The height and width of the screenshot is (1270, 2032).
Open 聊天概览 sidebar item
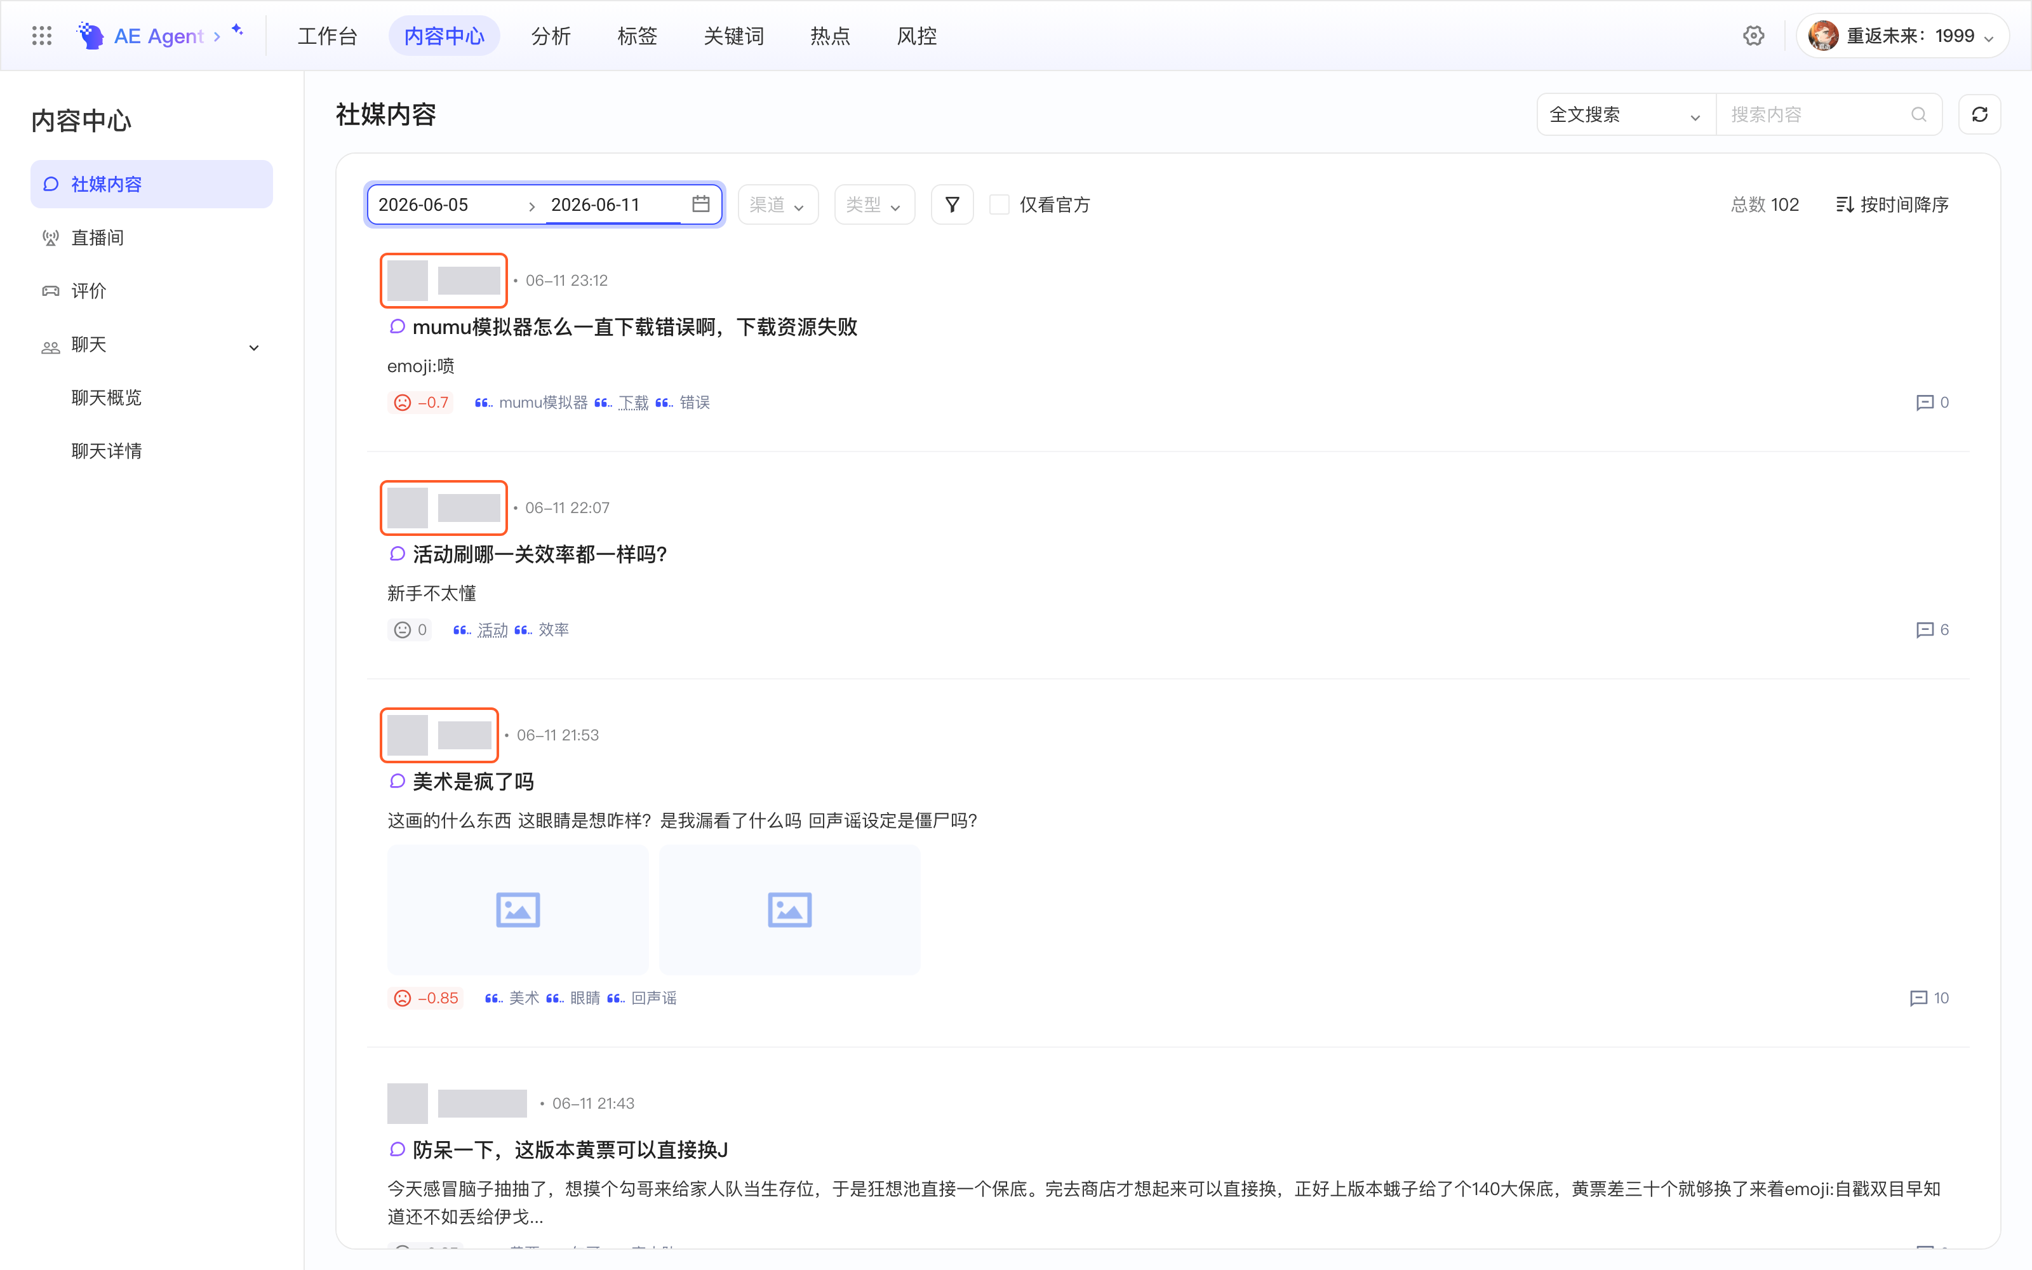coord(107,398)
